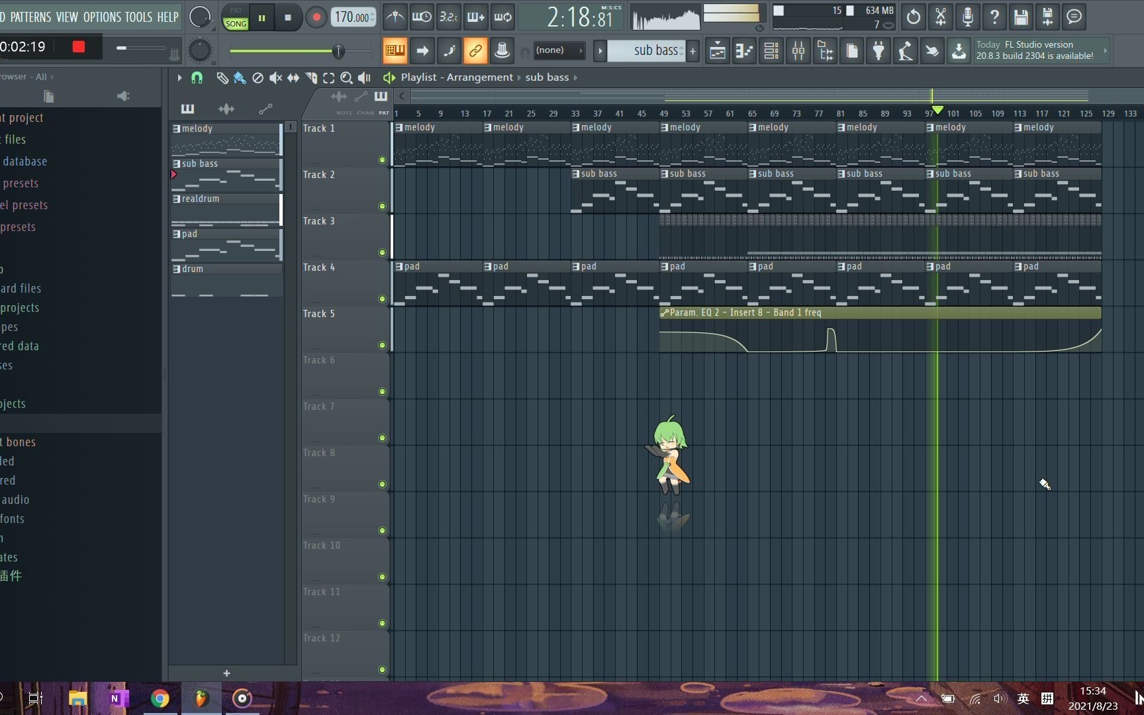Select the playlist mute tool
This screenshot has height=715, width=1144.
pos(275,77)
